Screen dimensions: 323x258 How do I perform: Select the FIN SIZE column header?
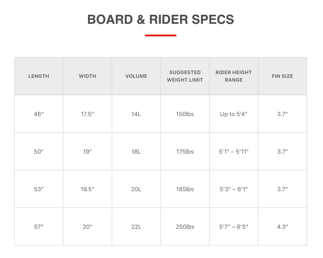click(283, 76)
